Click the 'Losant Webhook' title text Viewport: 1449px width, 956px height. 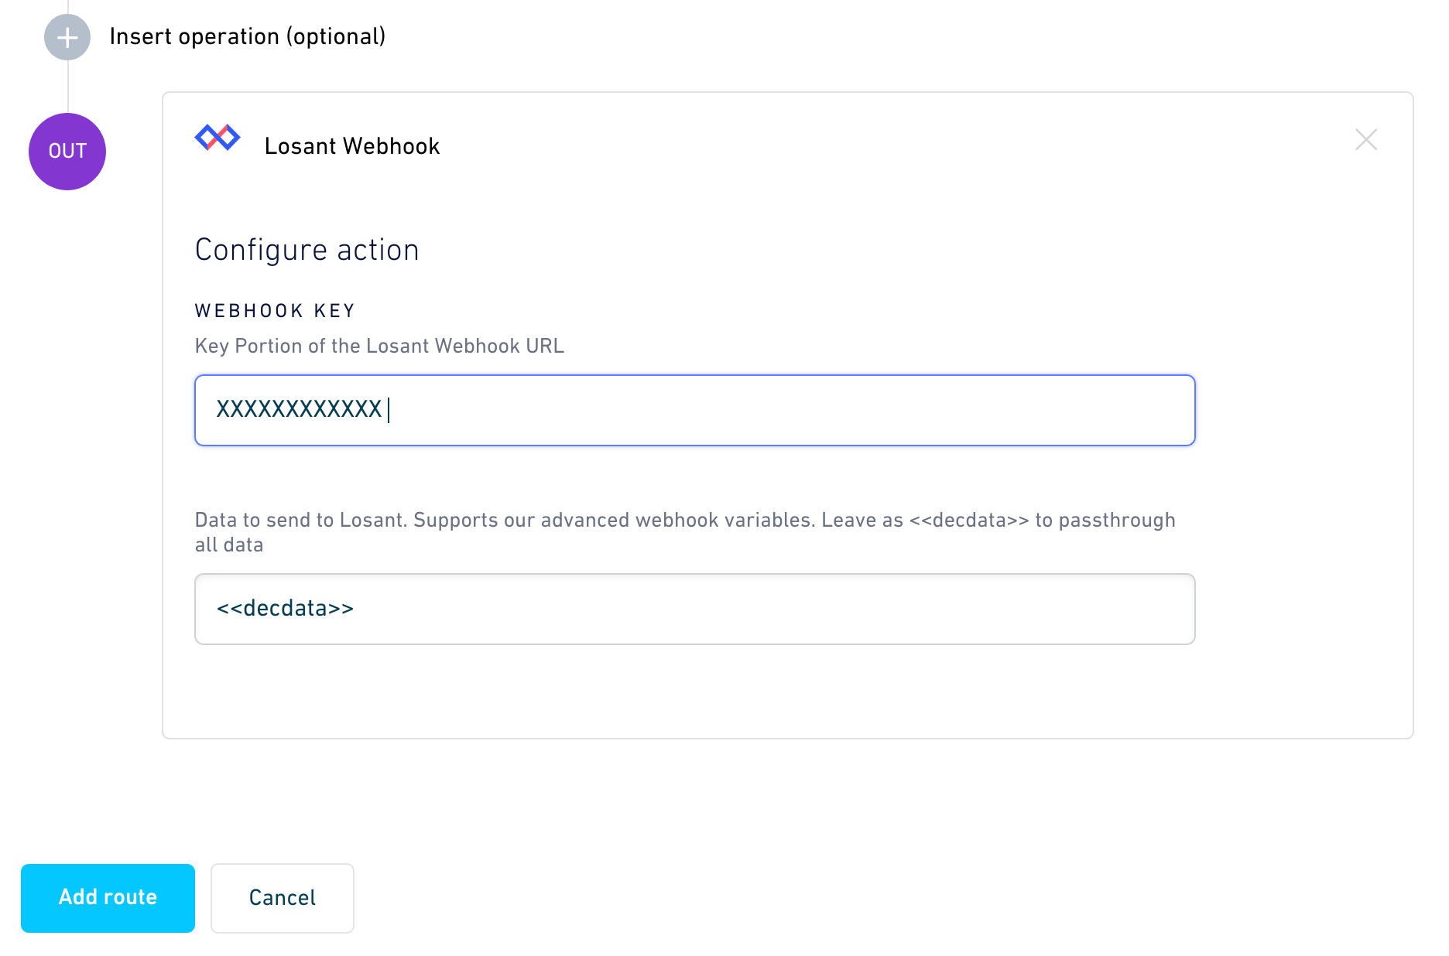coord(352,146)
